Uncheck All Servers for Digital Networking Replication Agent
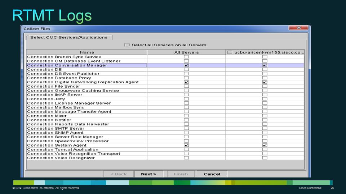This screenshot has width=346, height=194. [x=186, y=82]
